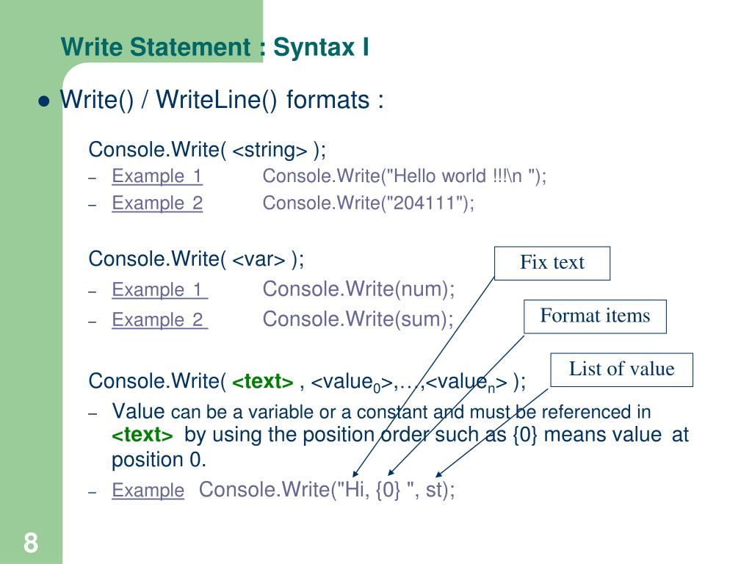Screen dimensions: 752x564
Task: Click the Console.Write( <string> ); heading
Action: [207, 150]
